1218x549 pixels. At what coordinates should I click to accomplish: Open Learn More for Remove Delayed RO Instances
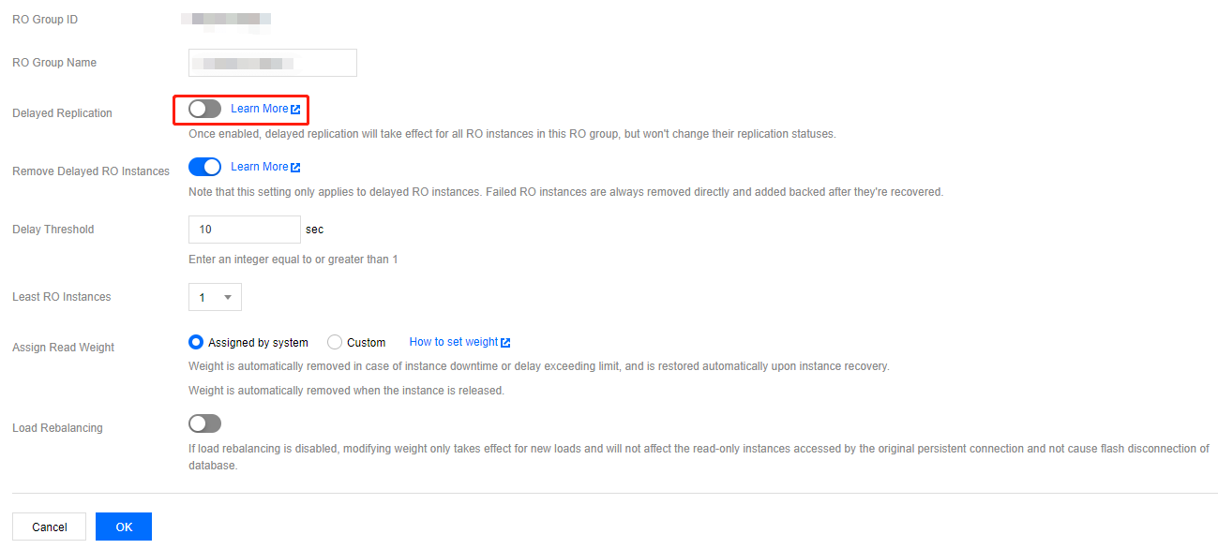pos(259,167)
